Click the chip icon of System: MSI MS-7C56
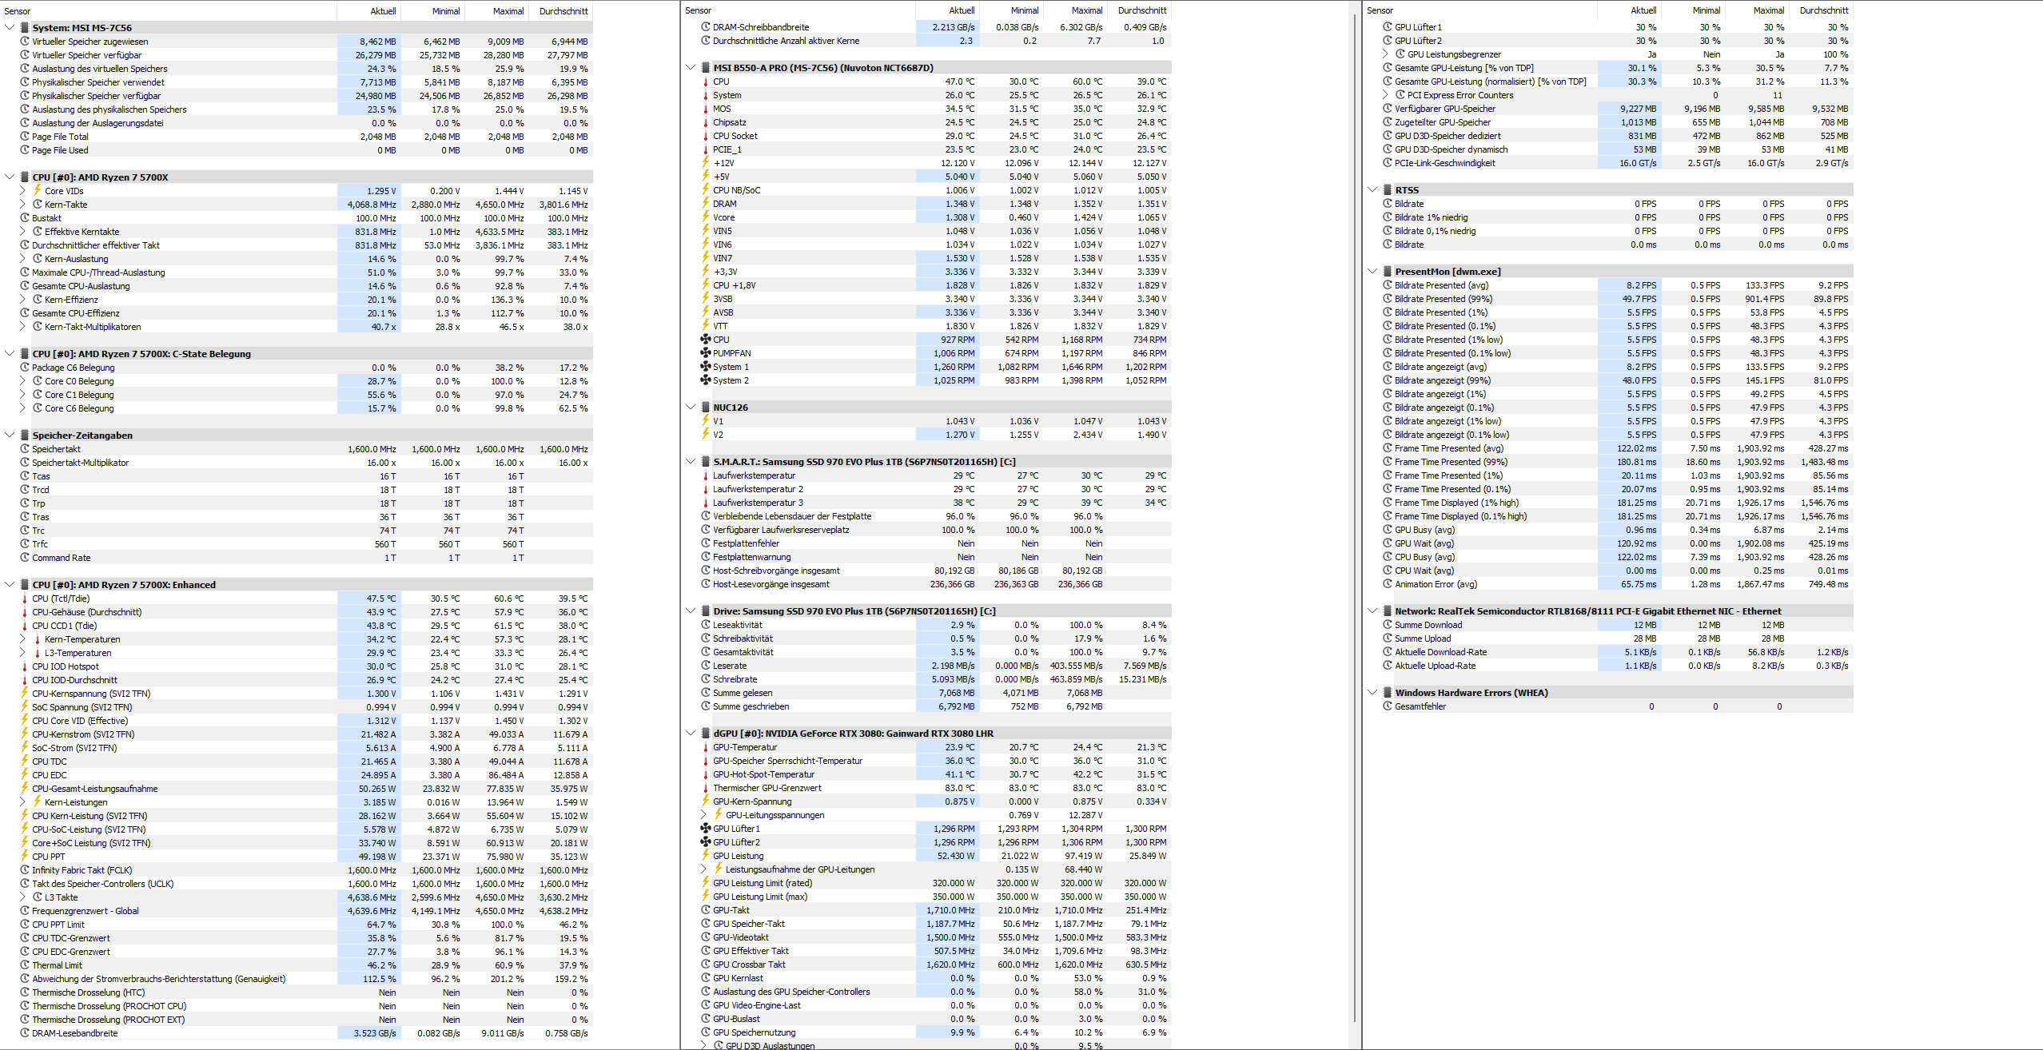Screen dimensions: 2043x1050 click(x=25, y=28)
